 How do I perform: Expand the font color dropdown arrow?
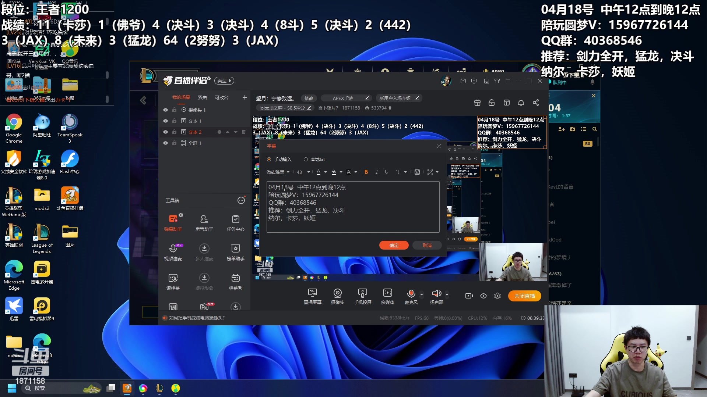326,172
